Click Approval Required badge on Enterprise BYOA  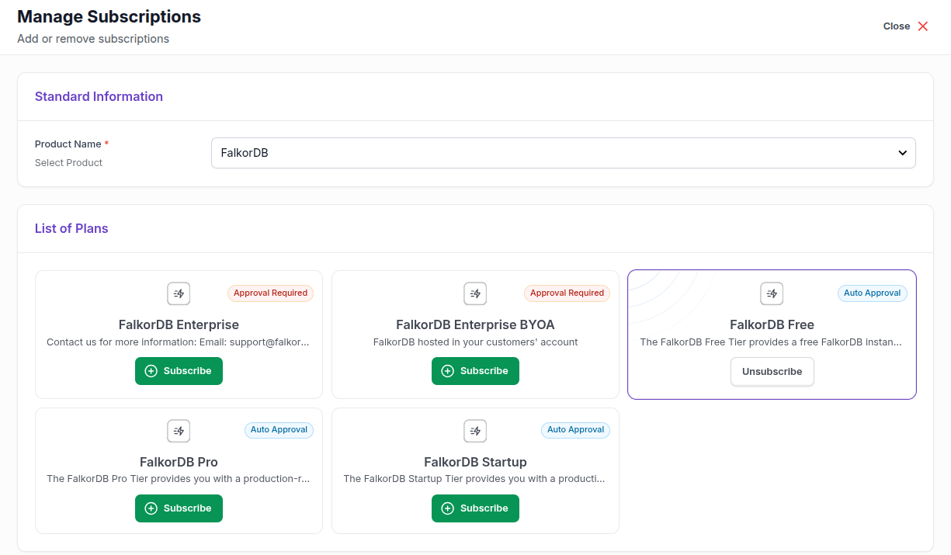(x=567, y=293)
